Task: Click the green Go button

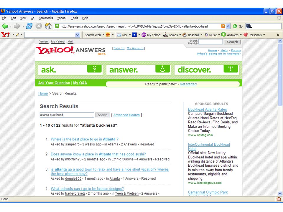Action: [x=238, y=26]
